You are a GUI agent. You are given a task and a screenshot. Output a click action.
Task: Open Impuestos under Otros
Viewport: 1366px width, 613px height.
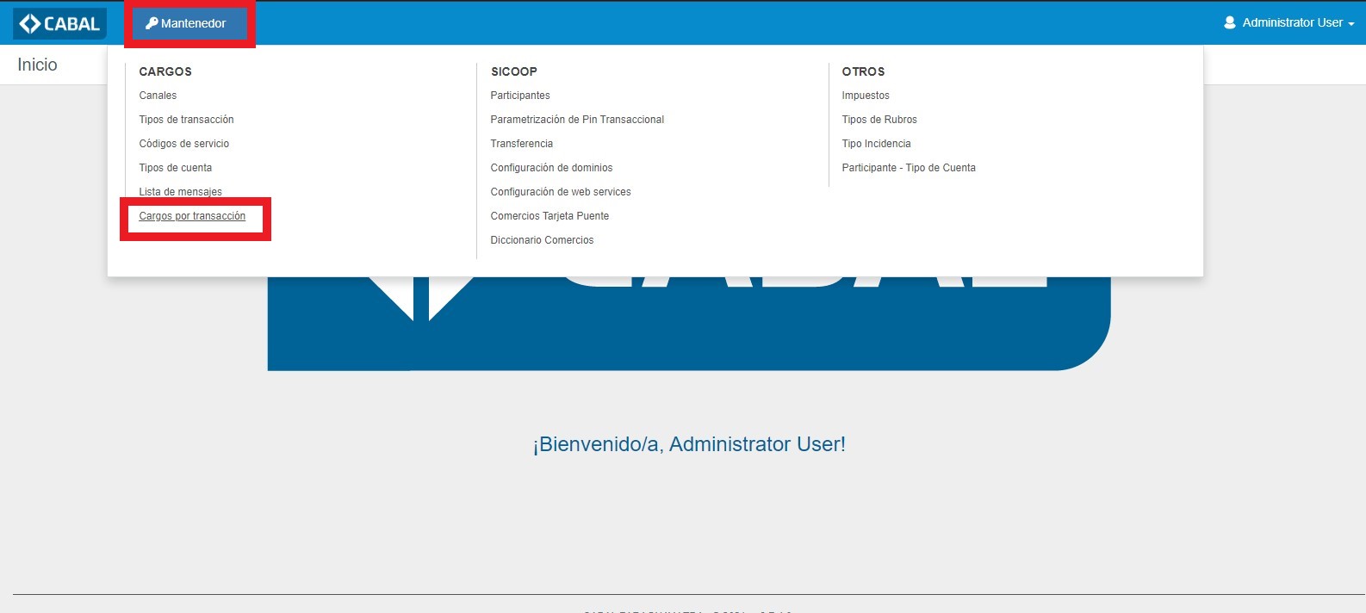point(866,96)
